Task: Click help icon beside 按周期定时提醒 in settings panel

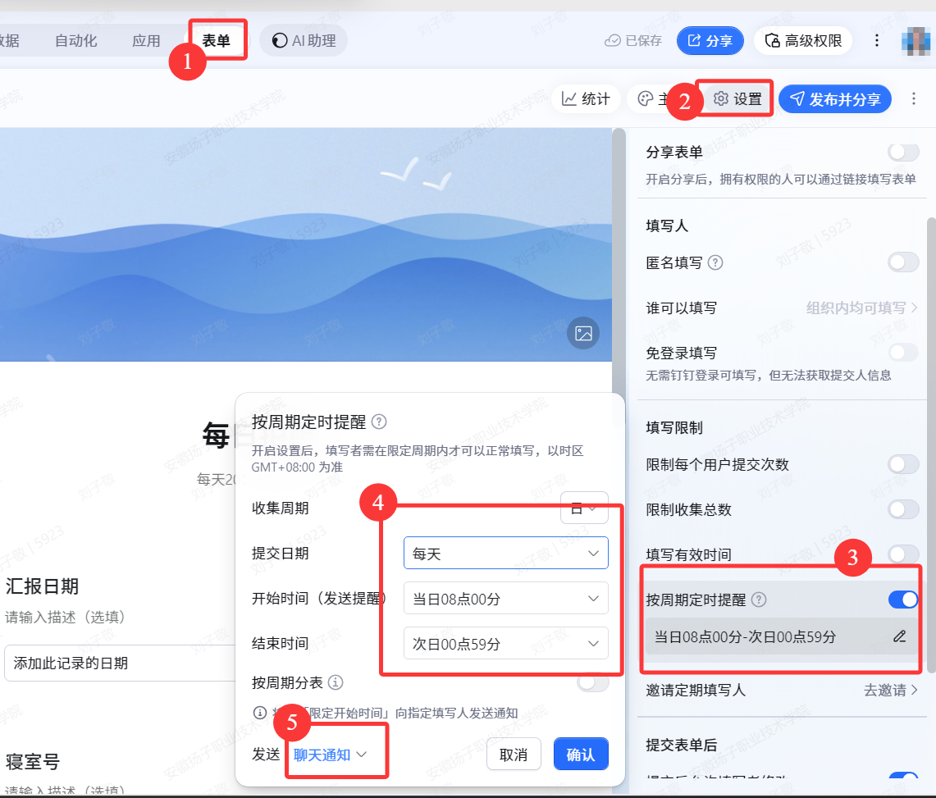Action: click(759, 600)
